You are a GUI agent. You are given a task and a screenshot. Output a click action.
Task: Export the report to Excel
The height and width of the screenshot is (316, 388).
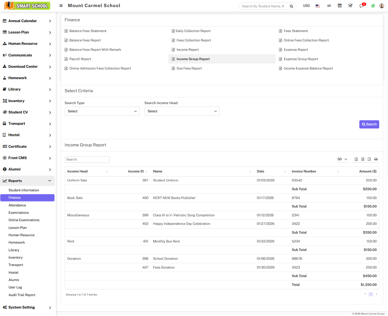point(356,159)
